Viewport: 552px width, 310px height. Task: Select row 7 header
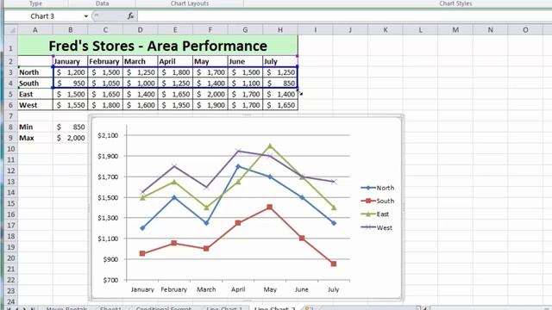tap(11, 116)
